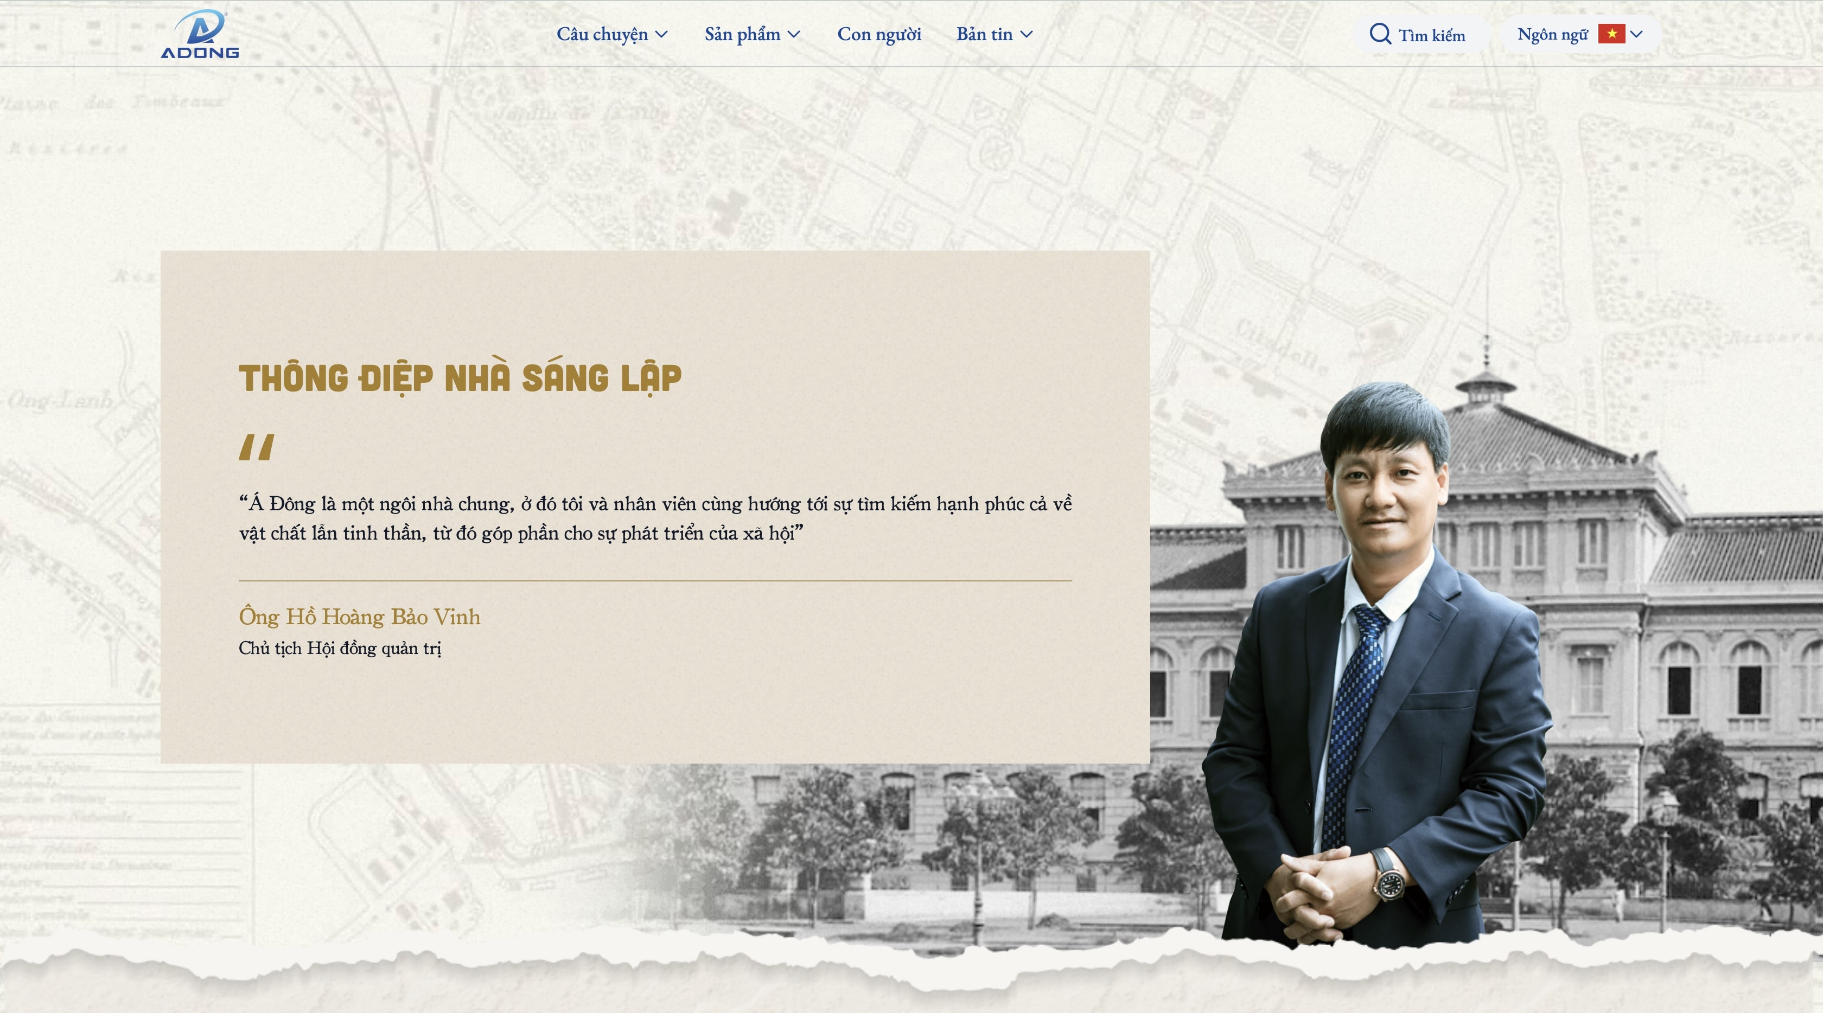The width and height of the screenshot is (1823, 1013).
Task: Click the Tìm kiếm search label
Action: pos(1432,35)
